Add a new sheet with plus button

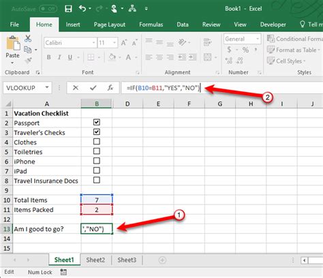(x=162, y=260)
